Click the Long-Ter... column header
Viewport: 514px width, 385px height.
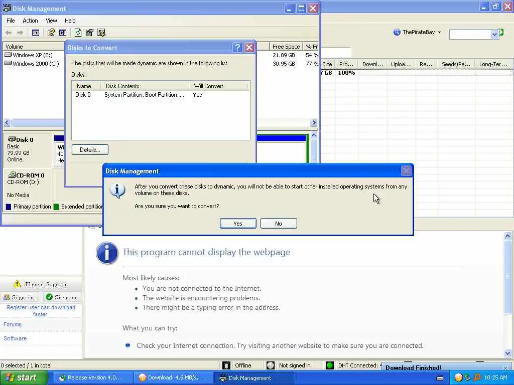(493, 64)
